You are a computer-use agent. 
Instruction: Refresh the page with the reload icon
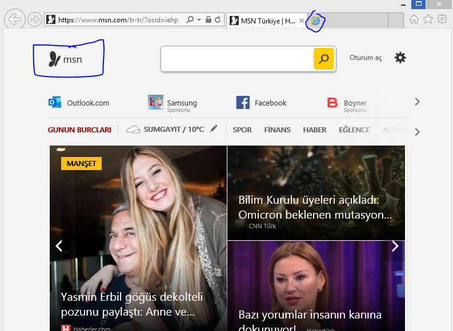pos(218,19)
